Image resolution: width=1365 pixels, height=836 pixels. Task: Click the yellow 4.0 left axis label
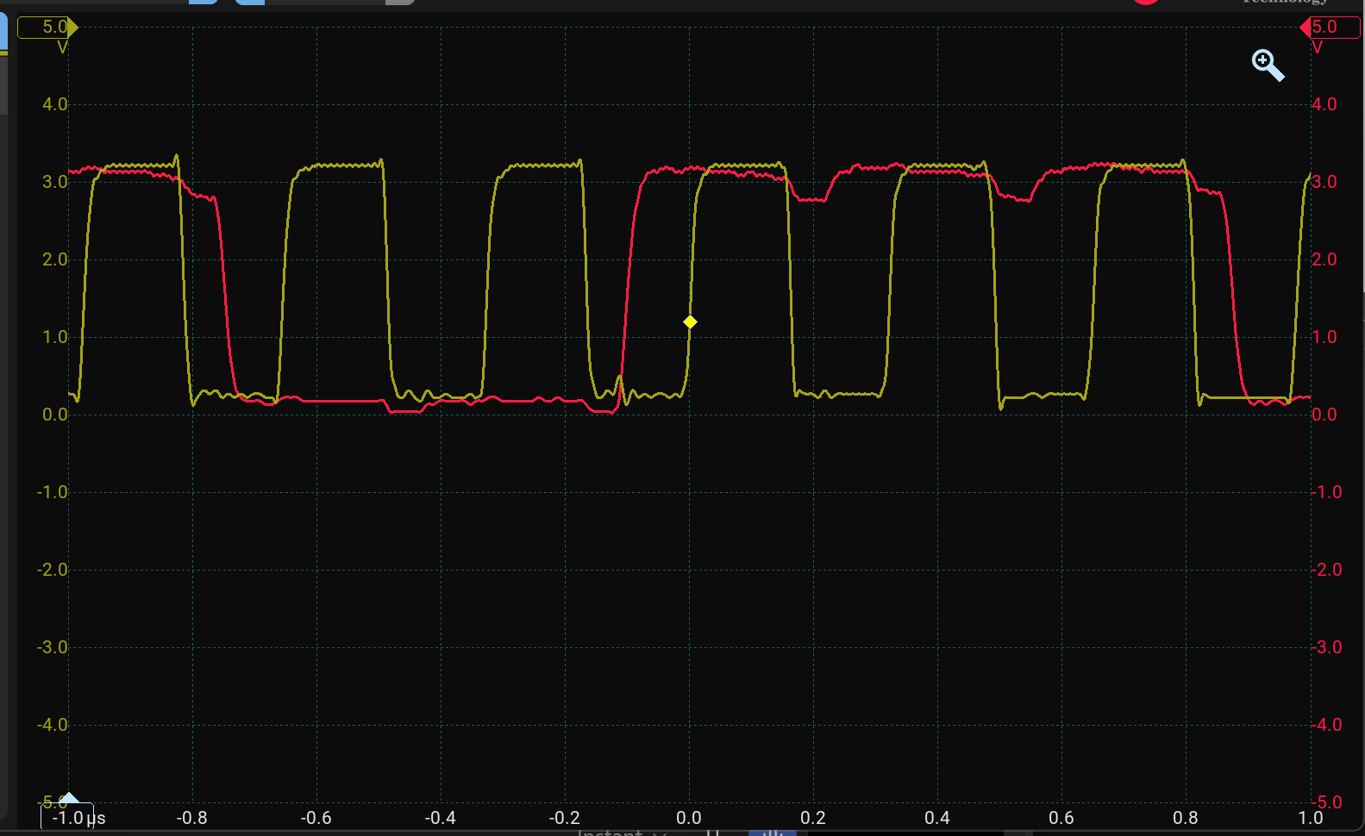55,104
